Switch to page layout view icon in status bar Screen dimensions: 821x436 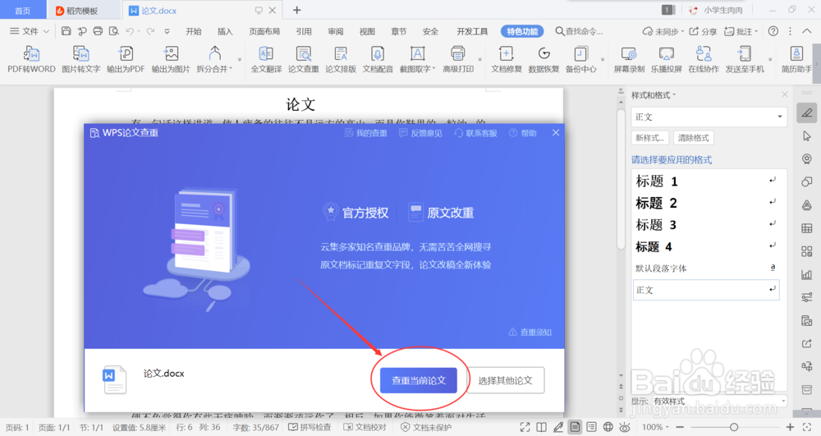click(575, 427)
